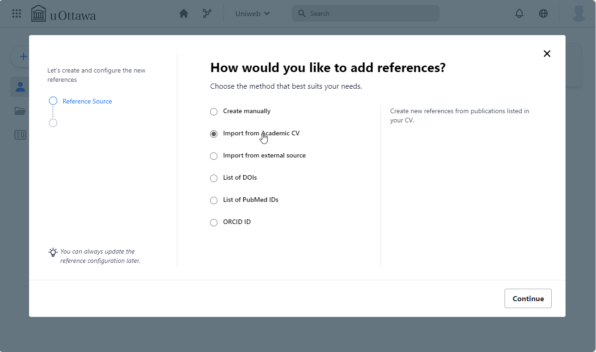Image resolution: width=596 pixels, height=352 pixels.
Task: Open the user profile avatar
Action: (579, 13)
